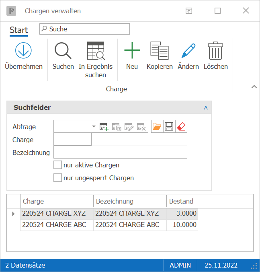Delete query icon with X in Abfrage

point(141,127)
